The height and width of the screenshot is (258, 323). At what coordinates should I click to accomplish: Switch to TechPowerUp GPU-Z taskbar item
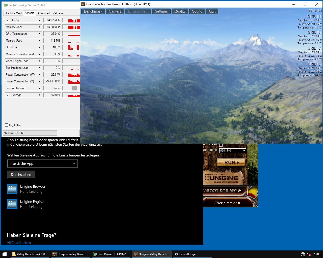coord(111,254)
